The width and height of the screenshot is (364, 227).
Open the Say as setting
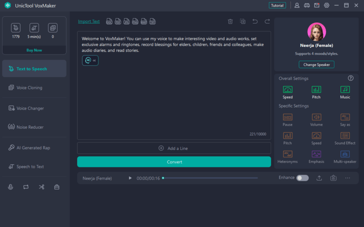pyautogui.click(x=345, y=120)
